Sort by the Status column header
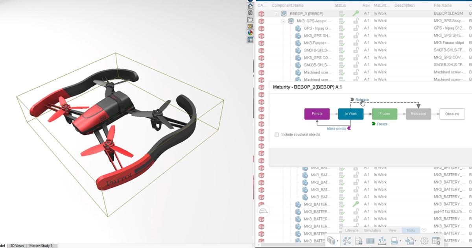The image size is (472, 248). click(x=340, y=6)
